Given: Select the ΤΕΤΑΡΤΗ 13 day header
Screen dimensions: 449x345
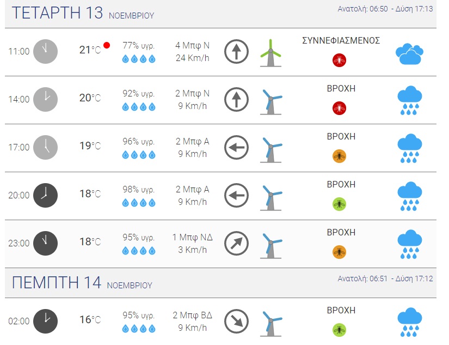Looking at the screenshot, I should 57,14.
